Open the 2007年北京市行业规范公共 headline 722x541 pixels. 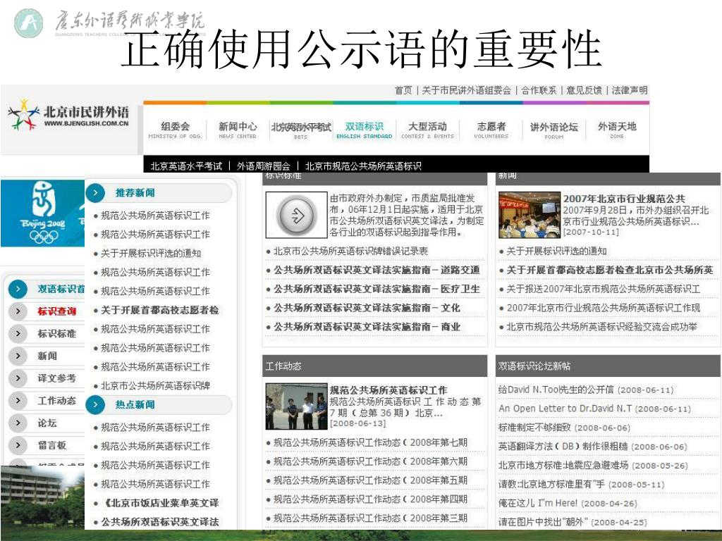[624, 199]
